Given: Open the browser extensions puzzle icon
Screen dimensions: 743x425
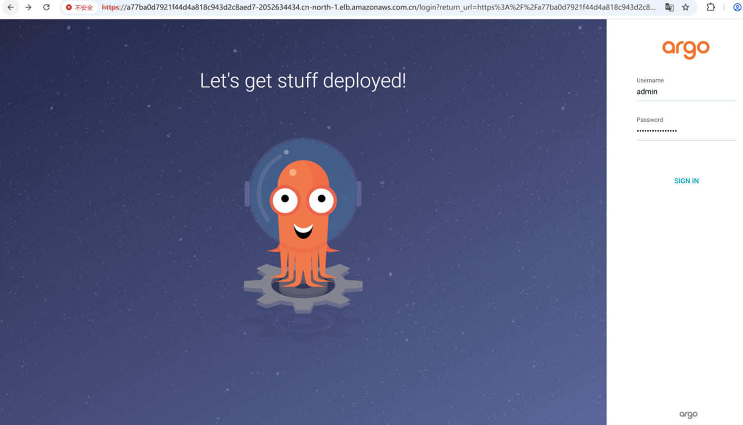Looking at the screenshot, I should pyautogui.click(x=710, y=8).
